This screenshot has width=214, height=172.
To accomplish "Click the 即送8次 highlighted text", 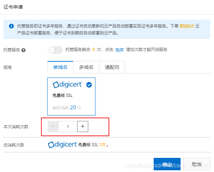I will point(187,26).
